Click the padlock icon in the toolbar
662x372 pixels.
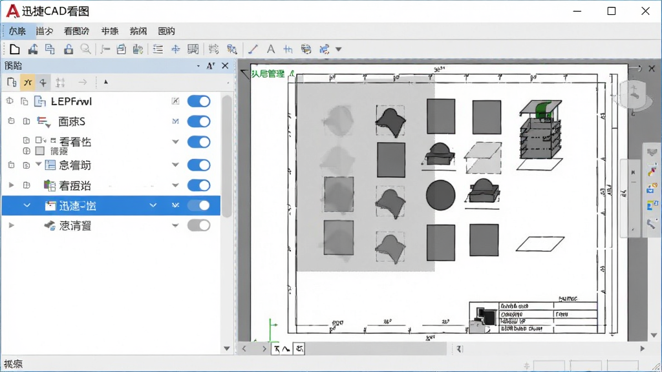[x=69, y=49]
